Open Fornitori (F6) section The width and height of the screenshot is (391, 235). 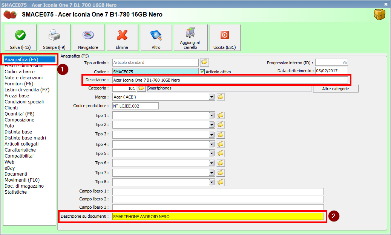[19, 84]
